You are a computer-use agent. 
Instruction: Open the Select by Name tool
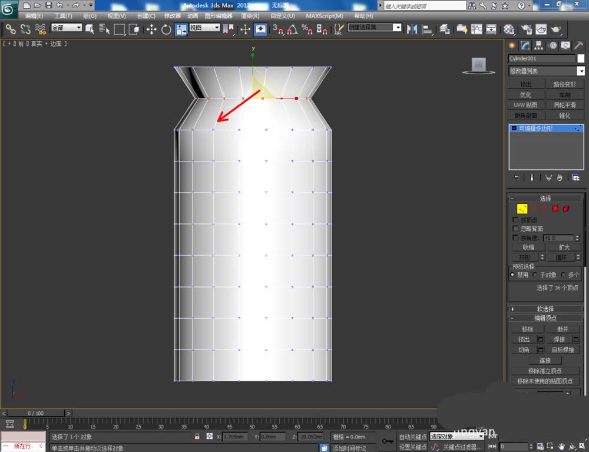[104, 29]
